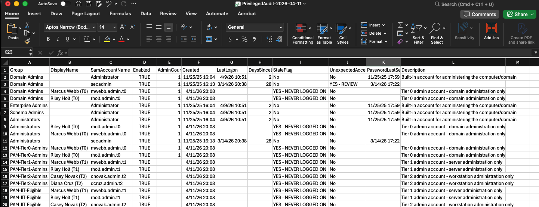Open the Formulas tab
Screen dimensions: 539x207
120,14
